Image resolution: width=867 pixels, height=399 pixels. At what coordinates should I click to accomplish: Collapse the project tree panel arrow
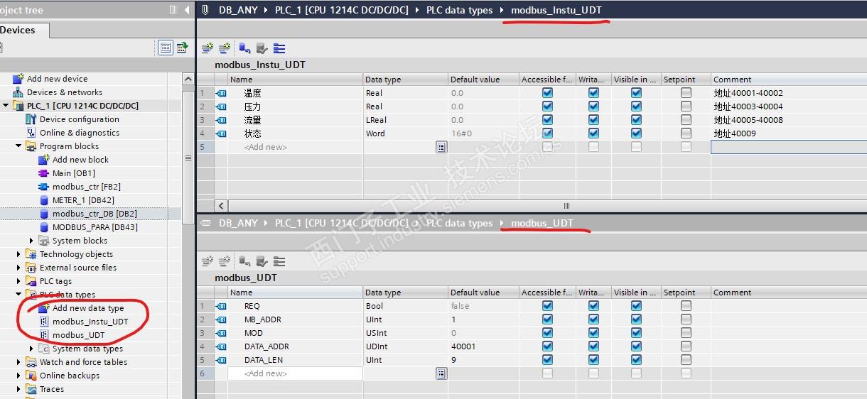pyautogui.click(x=188, y=10)
